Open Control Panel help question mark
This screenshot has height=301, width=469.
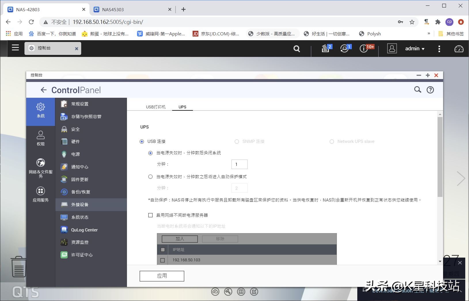pos(430,90)
